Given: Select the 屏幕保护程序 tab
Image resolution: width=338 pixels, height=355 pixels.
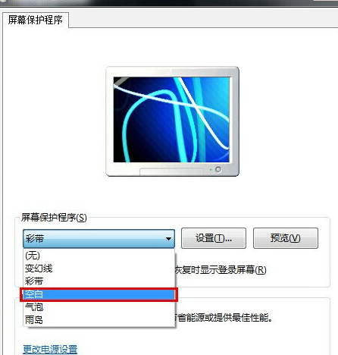Looking at the screenshot, I should pyautogui.click(x=36, y=20).
